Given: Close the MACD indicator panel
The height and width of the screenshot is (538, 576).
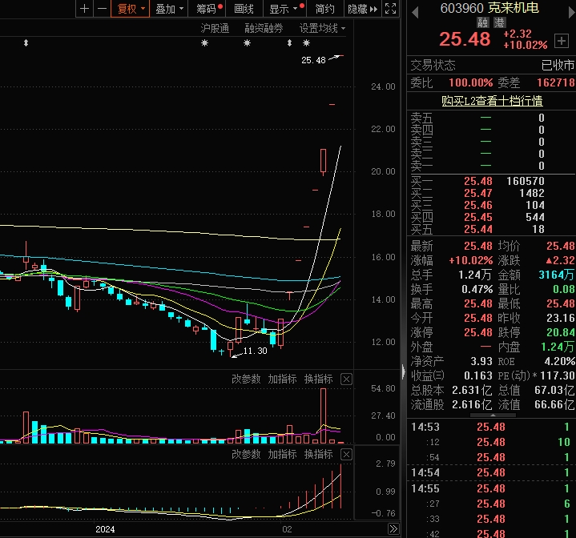Looking at the screenshot, I should (x=347, y=454).
